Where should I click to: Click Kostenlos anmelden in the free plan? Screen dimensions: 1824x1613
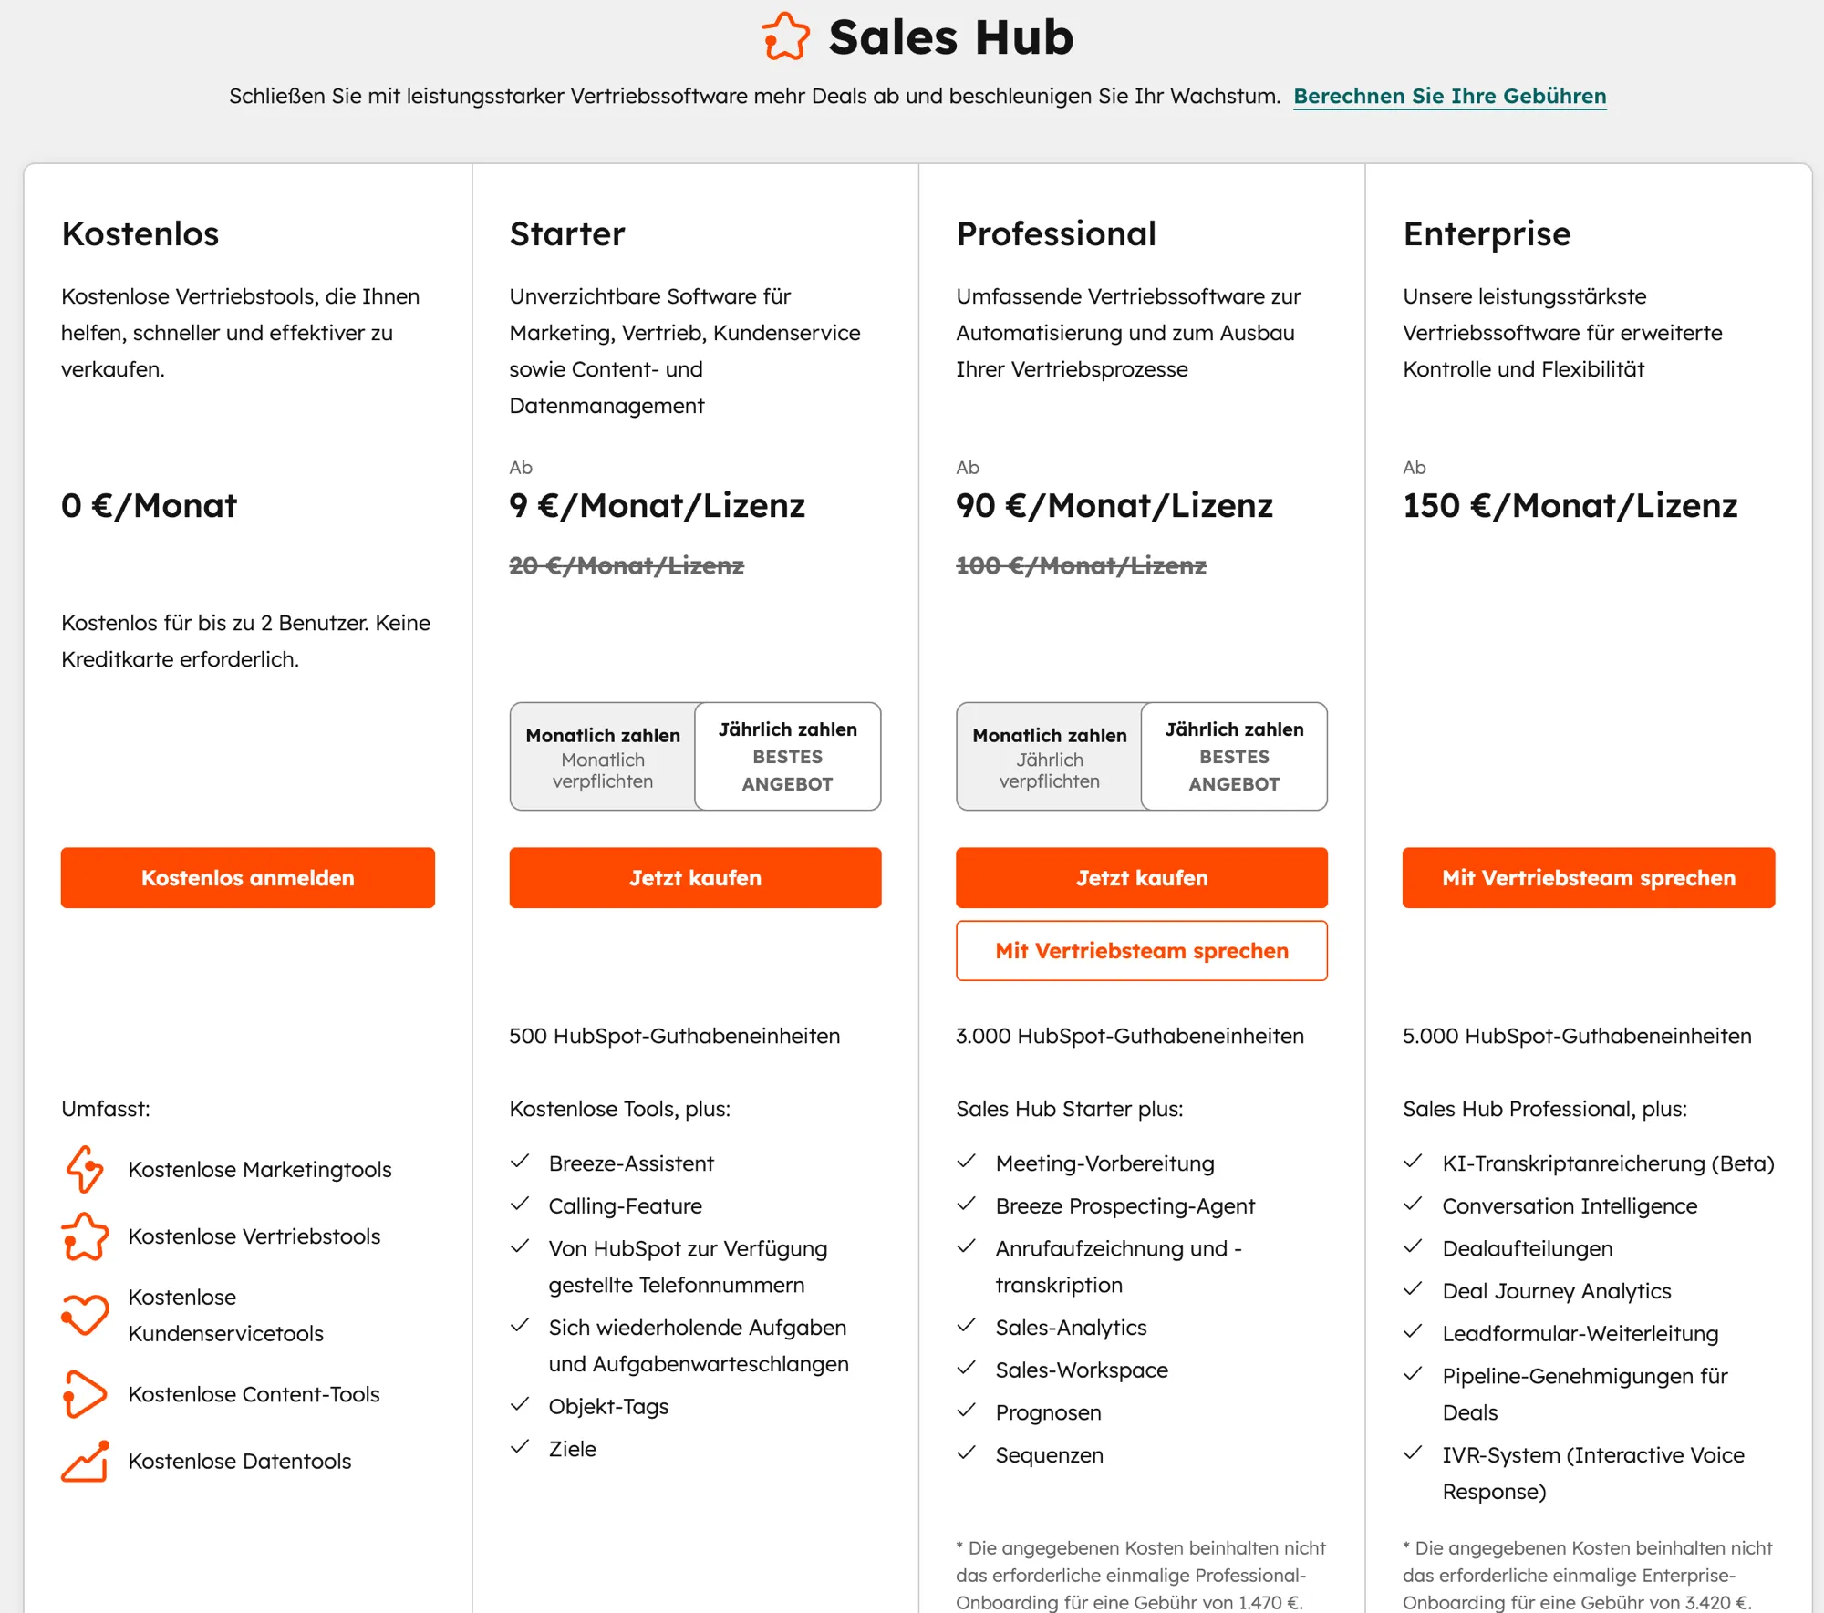pos(247,878)
